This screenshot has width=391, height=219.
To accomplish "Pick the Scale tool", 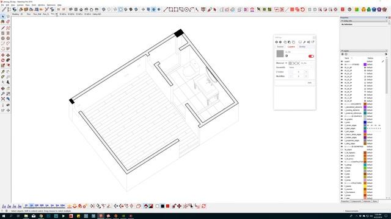I will pos(2,66).
